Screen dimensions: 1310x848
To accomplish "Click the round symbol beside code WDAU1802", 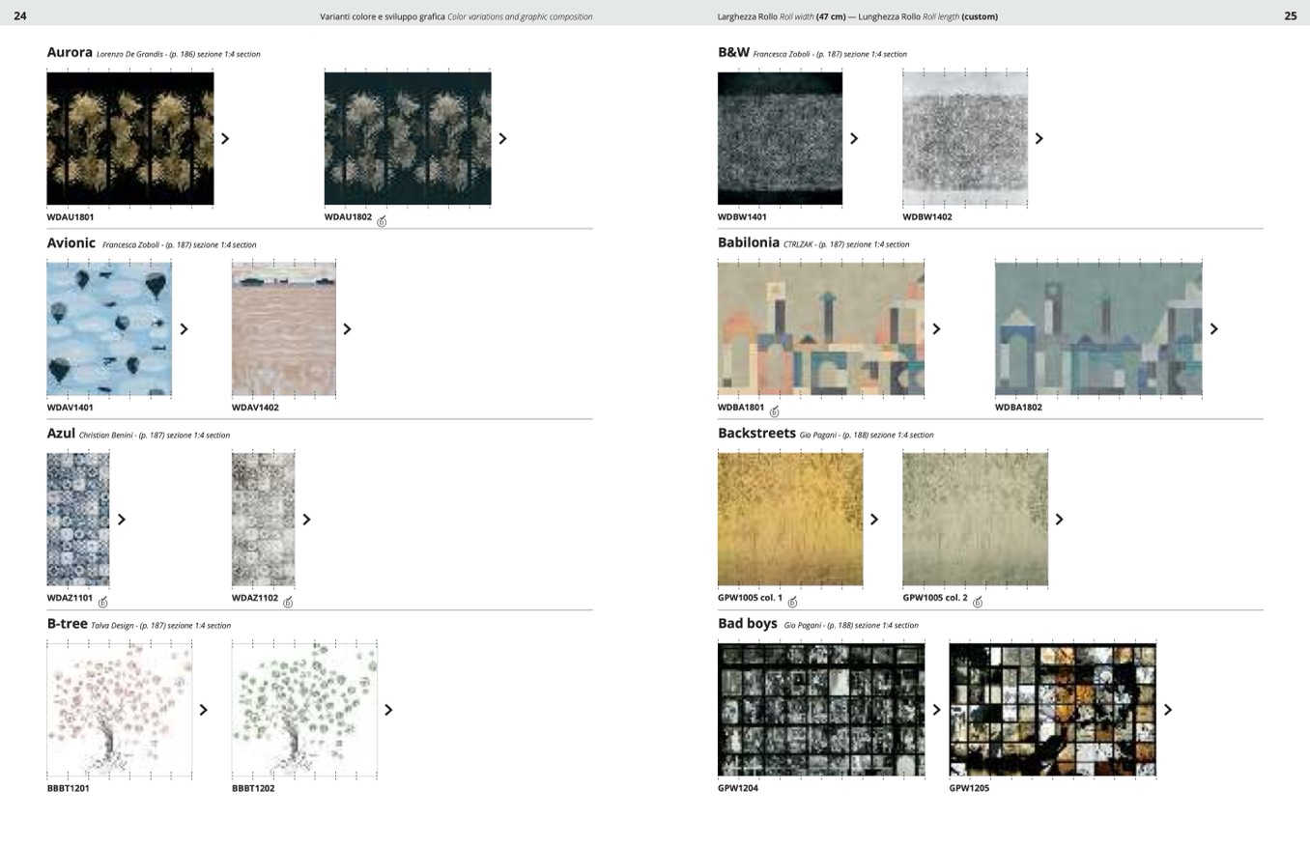I will [x=382, y=221].
